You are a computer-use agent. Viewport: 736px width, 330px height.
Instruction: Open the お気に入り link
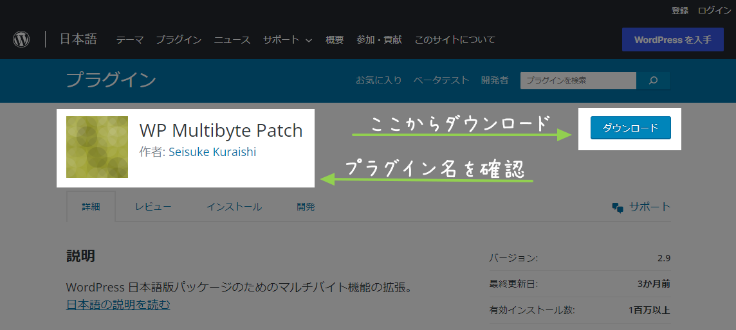[x=379, y=80]
